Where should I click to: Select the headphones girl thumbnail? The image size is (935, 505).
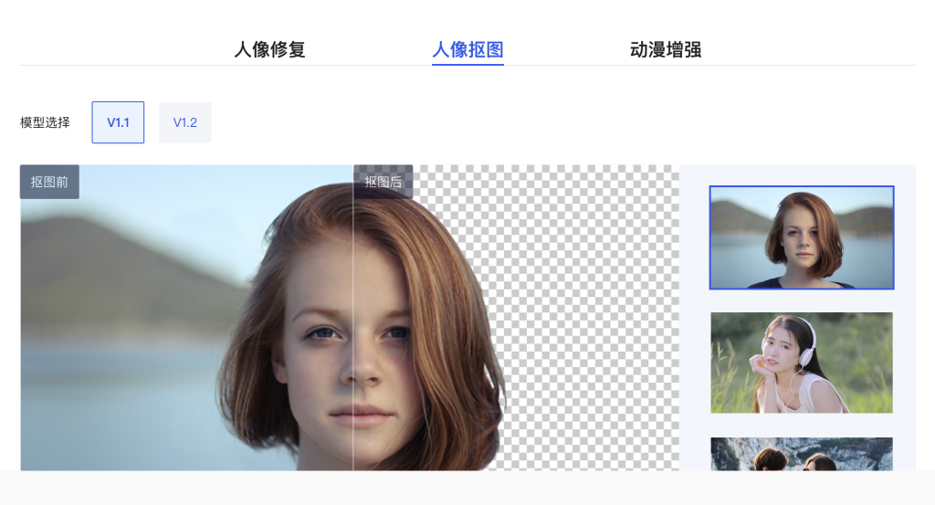802,363
